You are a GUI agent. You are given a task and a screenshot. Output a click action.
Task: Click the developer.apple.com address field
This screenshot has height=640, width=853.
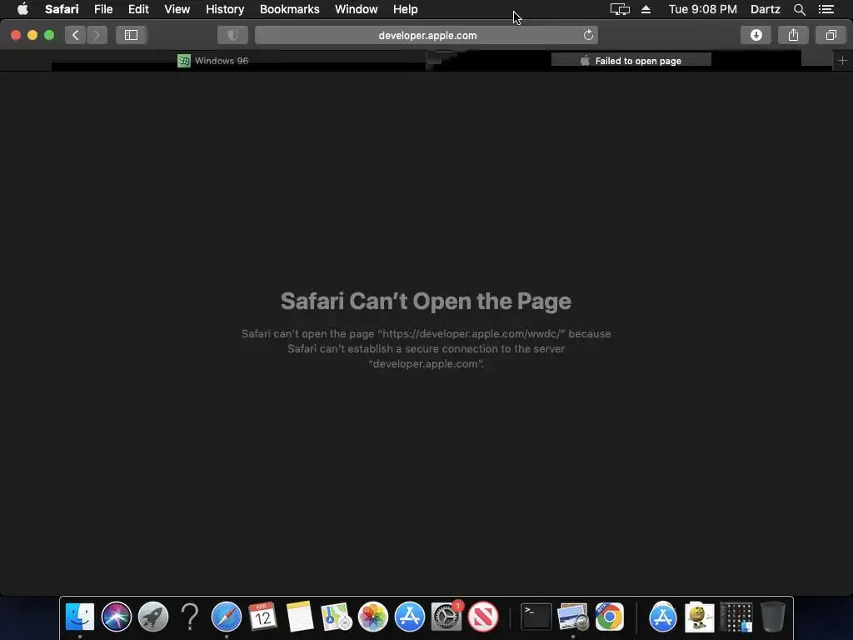[426, 35]
